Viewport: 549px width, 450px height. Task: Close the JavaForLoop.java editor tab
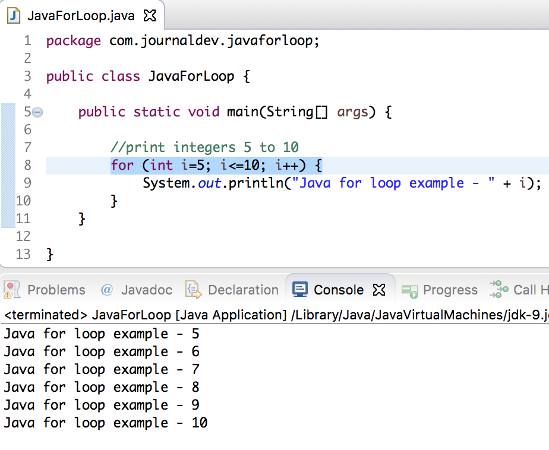(150, 16)
